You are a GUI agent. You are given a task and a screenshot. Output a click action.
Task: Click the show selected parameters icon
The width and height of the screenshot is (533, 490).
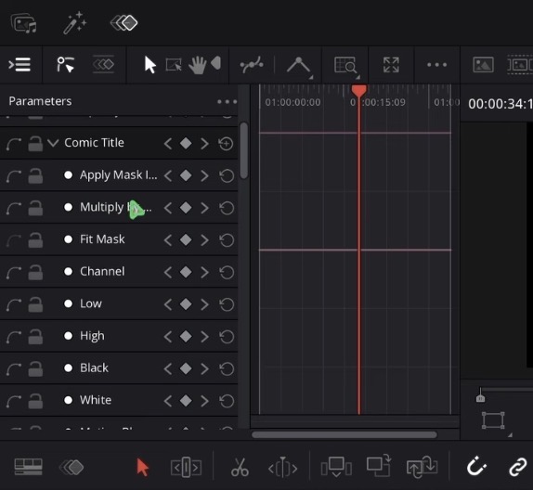pyautogui.click(x=65, y=65)
